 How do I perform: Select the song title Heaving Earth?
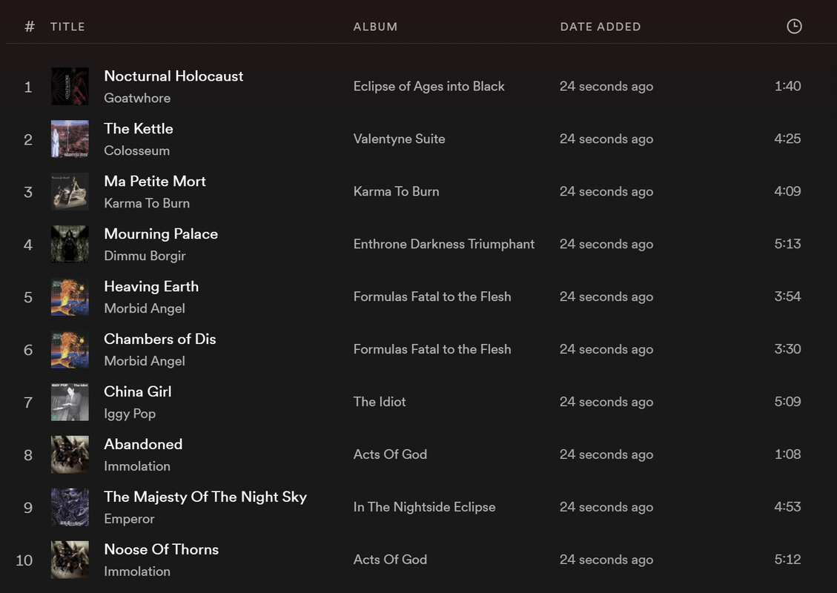coord(151,287)
